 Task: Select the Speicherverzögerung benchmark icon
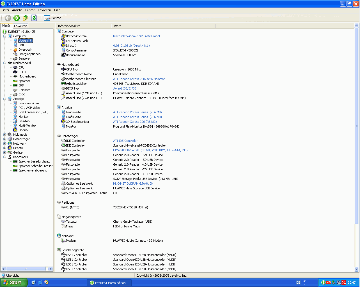[x=15, y=170]
